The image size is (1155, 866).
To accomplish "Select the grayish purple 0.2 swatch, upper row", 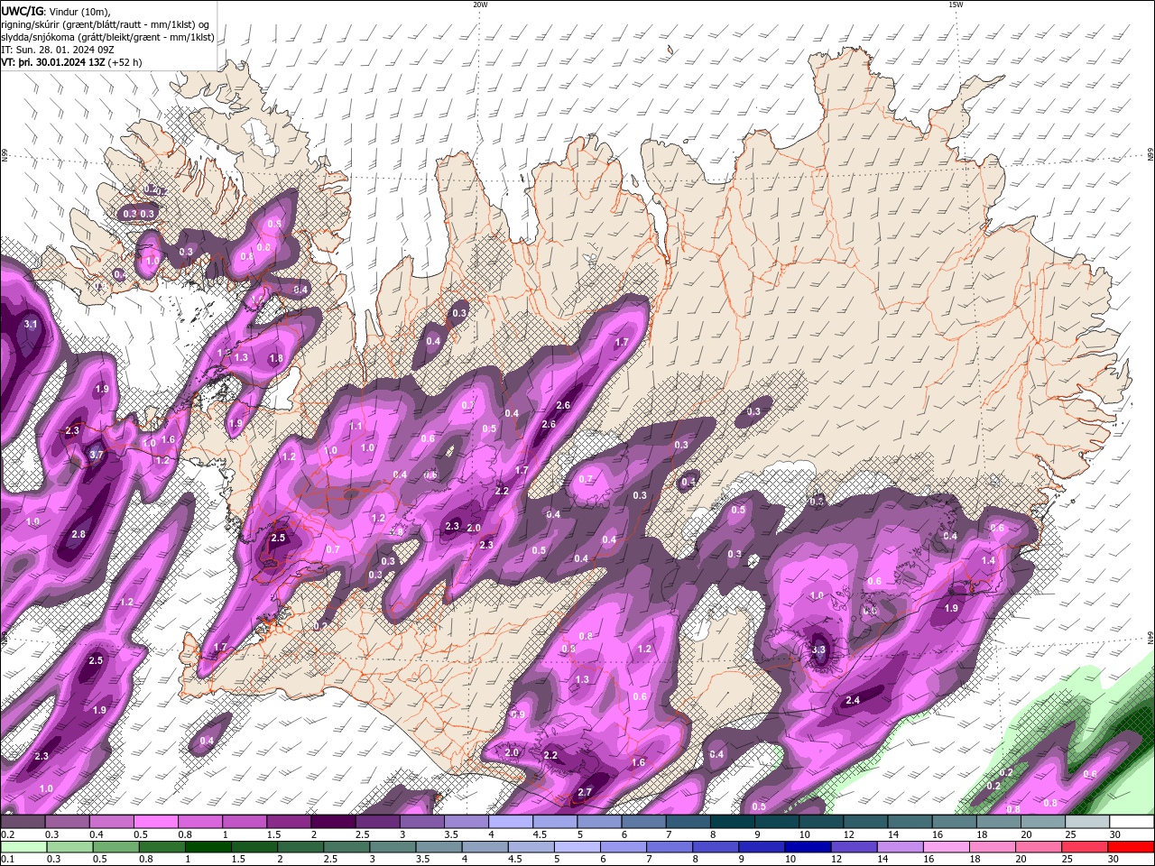I will tap(23, 822).
